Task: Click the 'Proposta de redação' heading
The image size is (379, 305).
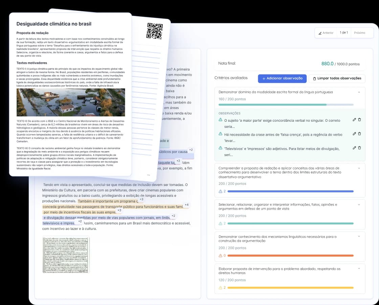Action: 32,33
